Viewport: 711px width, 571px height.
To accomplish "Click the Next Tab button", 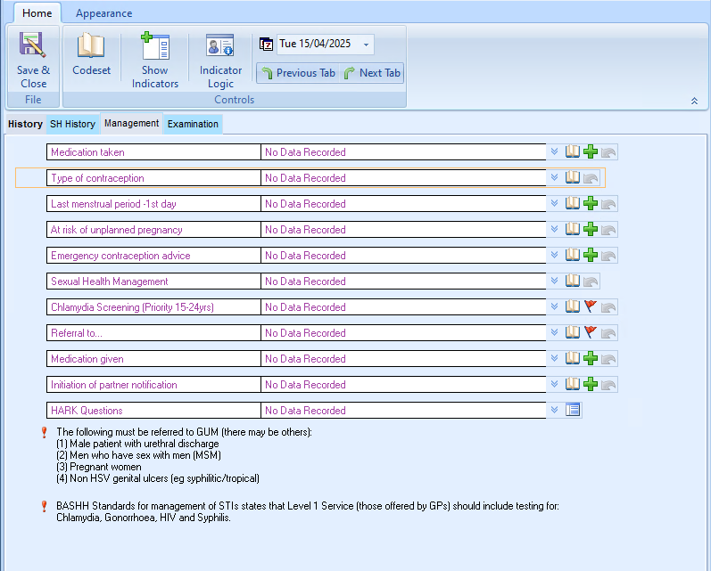I will pos(372,73).
